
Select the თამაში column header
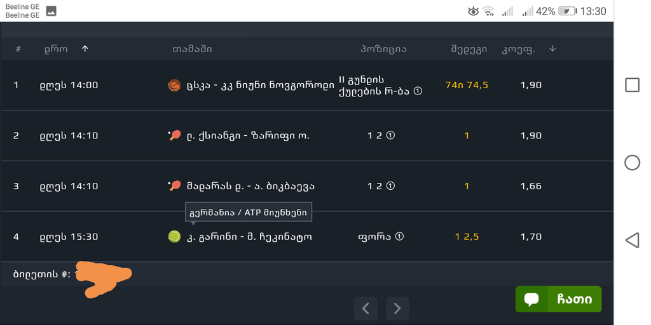click(x=192, y=50)
